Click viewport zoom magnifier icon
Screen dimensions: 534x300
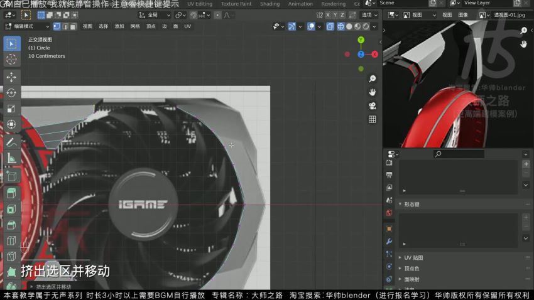tap(373, 79)
